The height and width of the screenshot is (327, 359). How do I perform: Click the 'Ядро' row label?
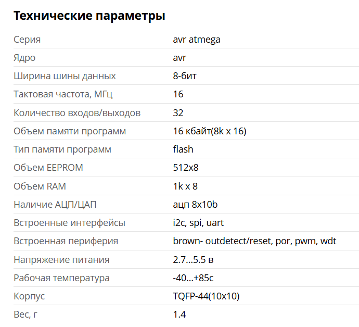tap(24, 58)
